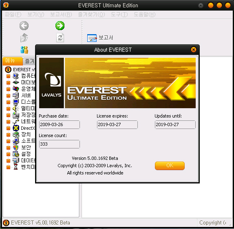Expand the 서버 tree node
The height and width of the screenshot is (229, 234).
point(8,96)
